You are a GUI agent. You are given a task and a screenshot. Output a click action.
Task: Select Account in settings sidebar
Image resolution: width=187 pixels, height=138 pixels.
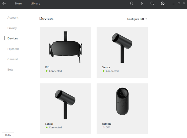point(13,18)
